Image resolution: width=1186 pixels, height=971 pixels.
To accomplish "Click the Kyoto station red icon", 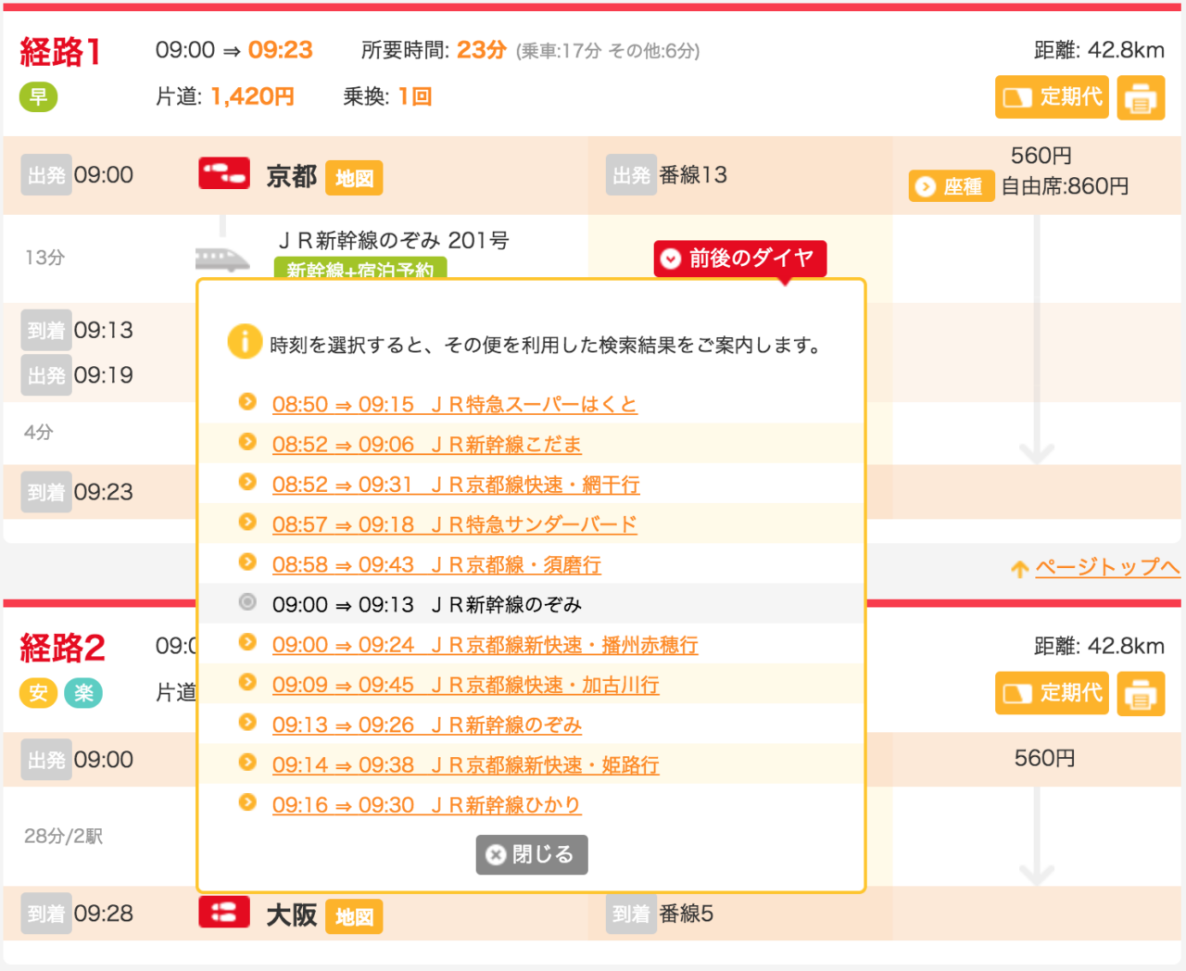I will [x=223, y=173].
